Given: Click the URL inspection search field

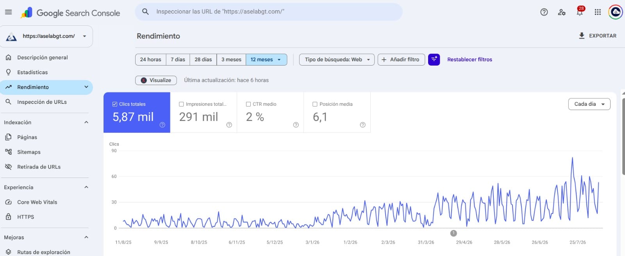Looking at the screenshot, I should [x=269, y=12].
